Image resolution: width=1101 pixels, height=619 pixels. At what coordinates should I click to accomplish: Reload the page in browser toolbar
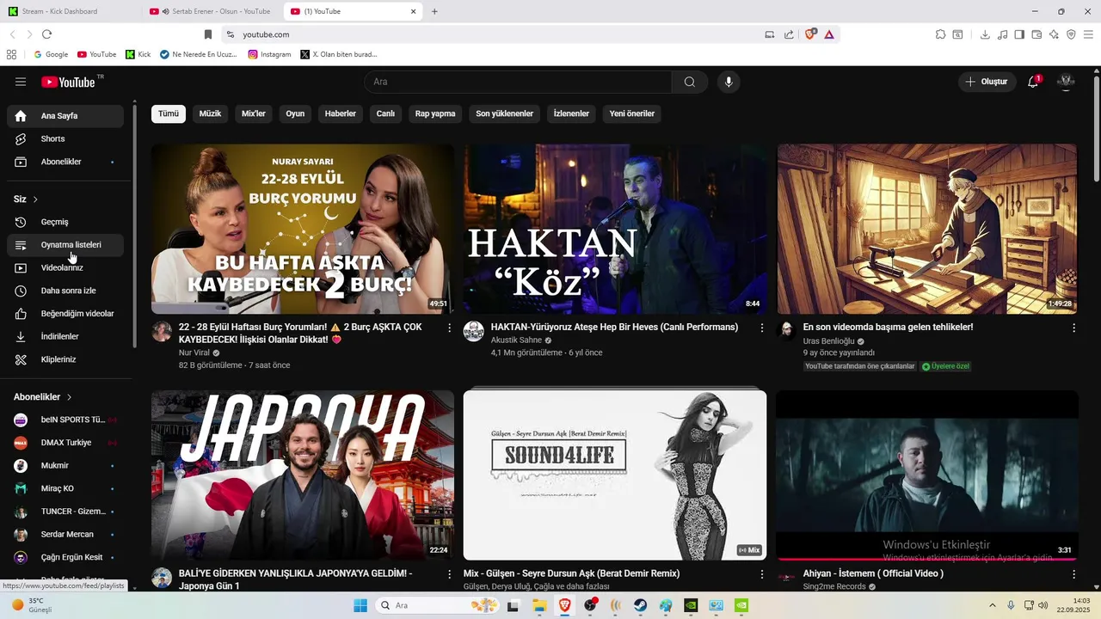click(46, 34)
